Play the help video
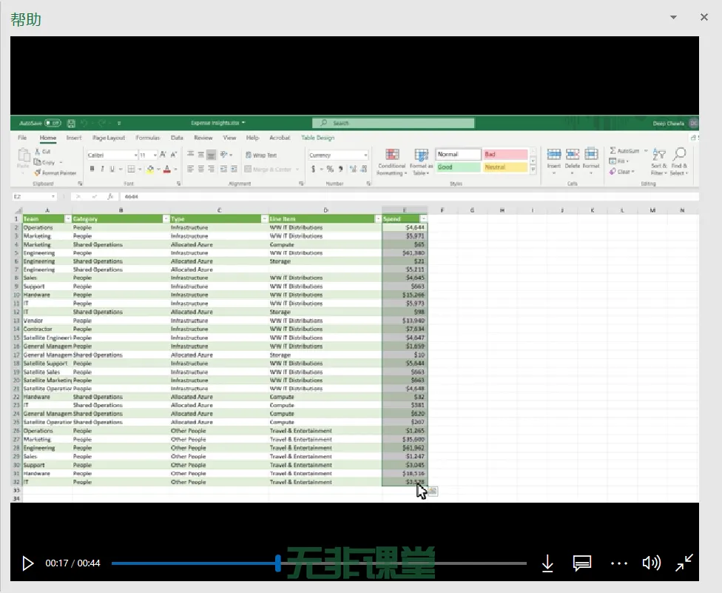Viewport: 722px width, 593px height. pyautogui.click(x=28, y=563)
